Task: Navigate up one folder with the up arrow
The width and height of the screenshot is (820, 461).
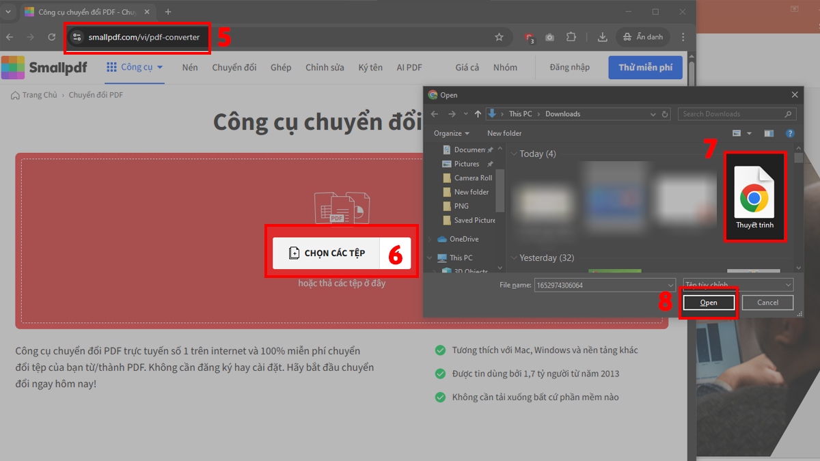Action: (x=478, y=113)
